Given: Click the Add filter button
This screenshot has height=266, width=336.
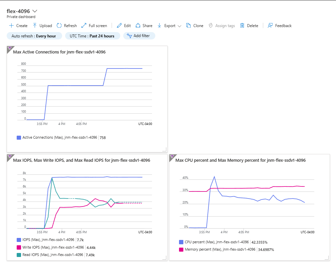Looking at the screenshot, I should (139, 36).
